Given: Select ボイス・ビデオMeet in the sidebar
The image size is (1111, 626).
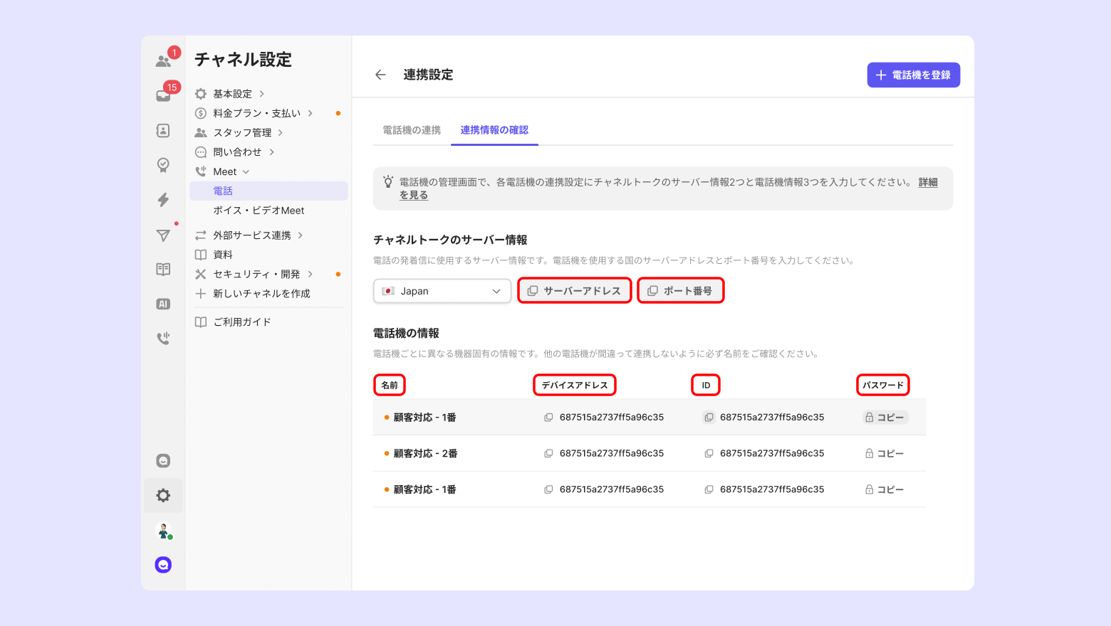Looking at the screenshot, I should [259, 211].
